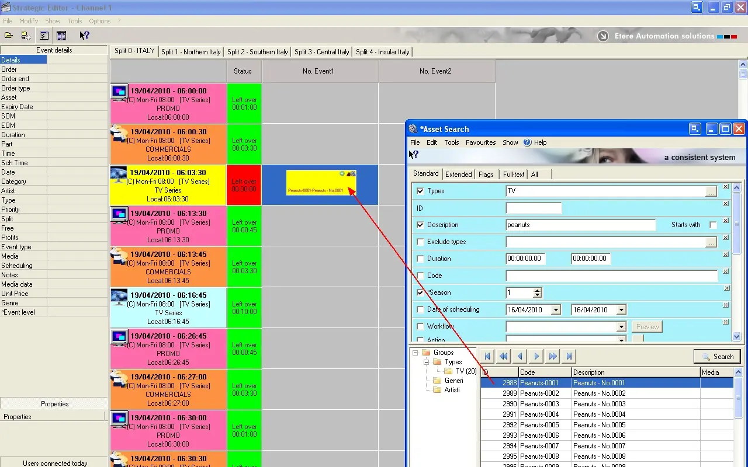
Task: Click the What's This help cursor in Asset Search
Action: [414, 155]
